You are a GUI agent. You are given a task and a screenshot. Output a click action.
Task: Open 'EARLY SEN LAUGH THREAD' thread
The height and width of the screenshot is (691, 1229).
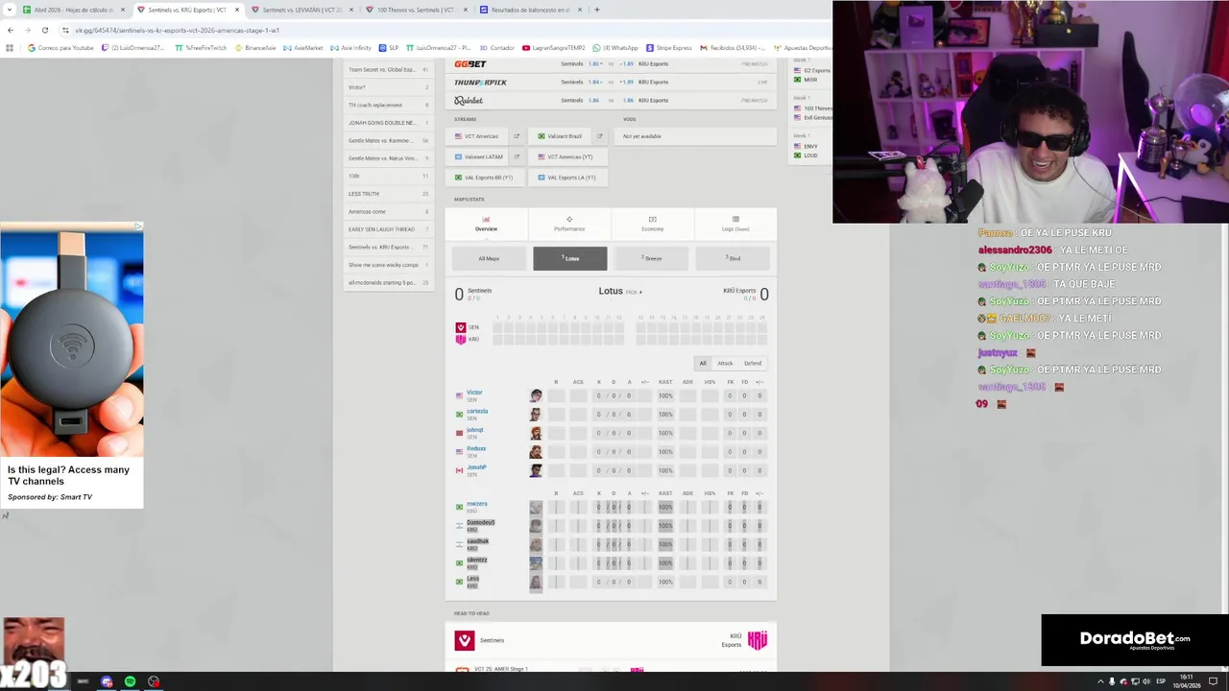(388, 229)
